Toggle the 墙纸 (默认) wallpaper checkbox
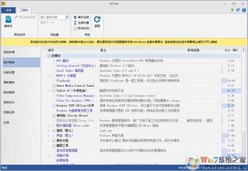248x171 pixels. coord(54,131)
